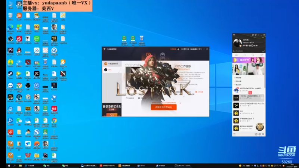Image resolution: width=299 pixels, height=168 pixels.
Task: Click the golden lion badge in YY list
Action: (259, 127)
